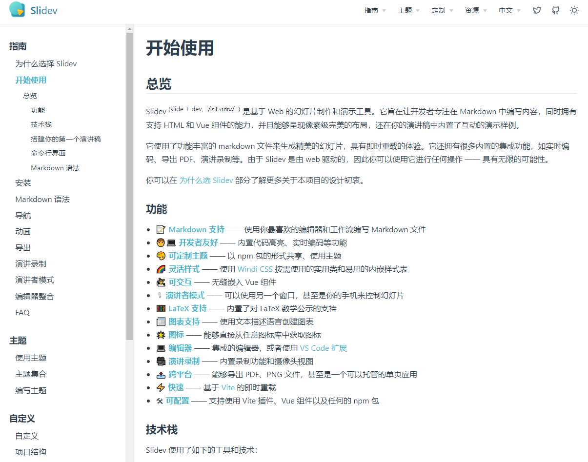
Task: Open 动画 page in sidebar
Action: [23, 231]
